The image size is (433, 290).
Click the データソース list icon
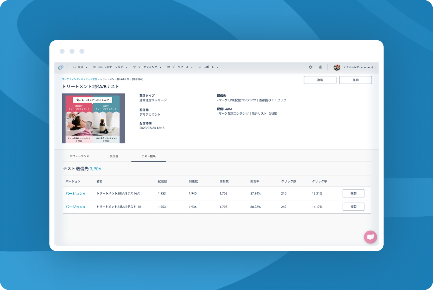pyautogui.click(x=168, y=67)
